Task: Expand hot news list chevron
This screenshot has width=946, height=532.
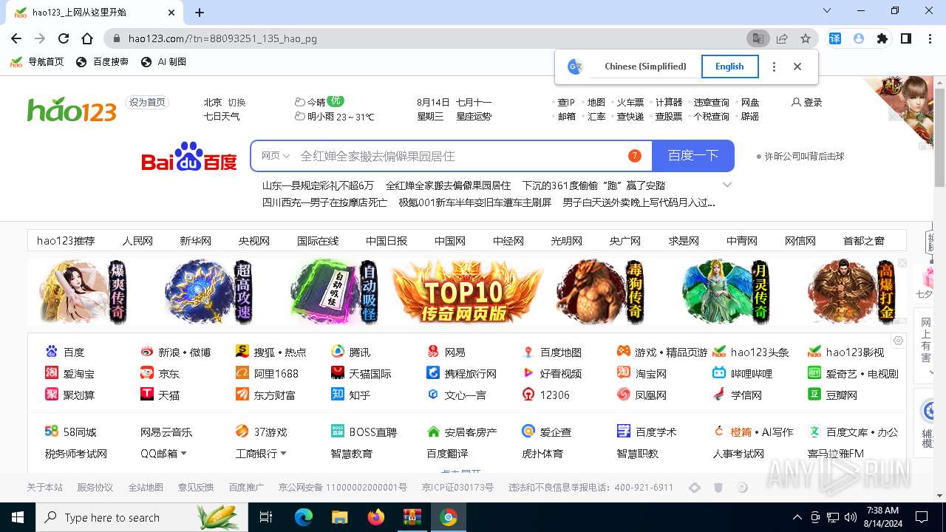Action: 727,185
